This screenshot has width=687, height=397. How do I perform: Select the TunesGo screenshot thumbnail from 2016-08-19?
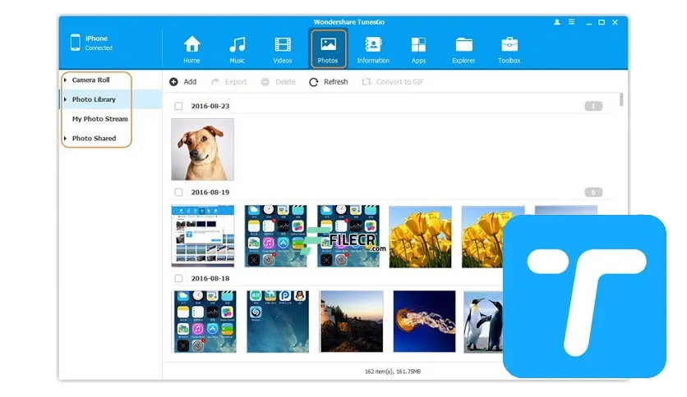click(x=203, y=236)
